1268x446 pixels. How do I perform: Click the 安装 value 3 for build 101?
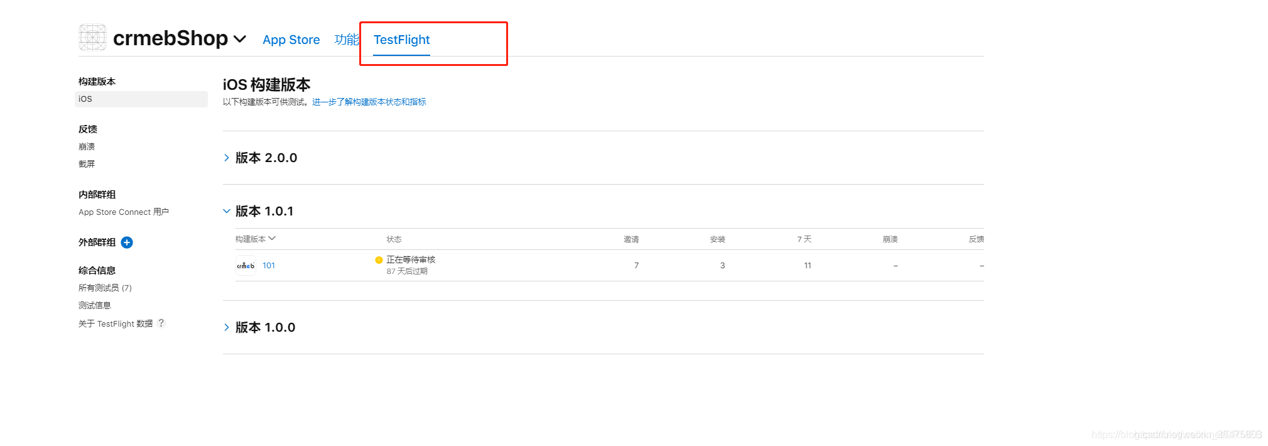[722, 266]
